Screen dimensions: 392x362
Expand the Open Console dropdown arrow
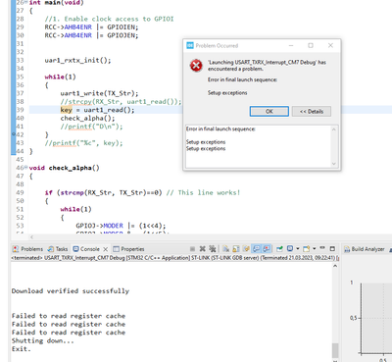[315, 248]
